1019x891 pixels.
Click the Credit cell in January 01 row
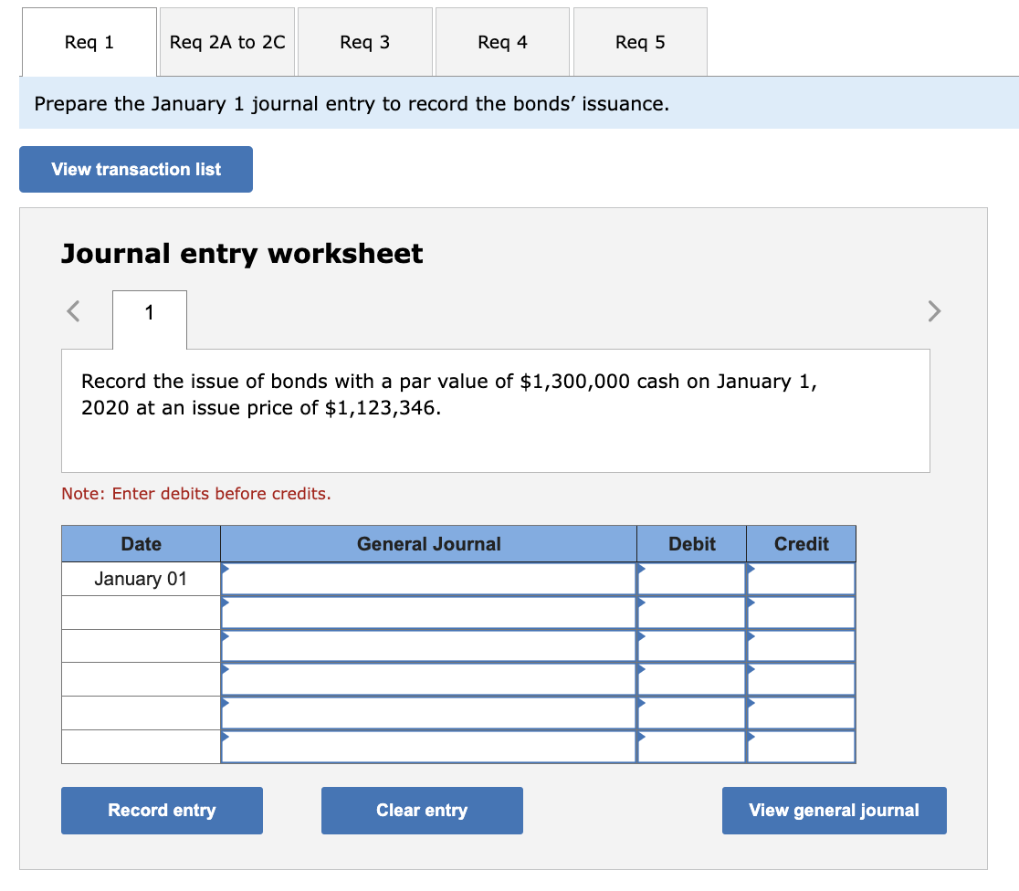click(x=802, y=579)
